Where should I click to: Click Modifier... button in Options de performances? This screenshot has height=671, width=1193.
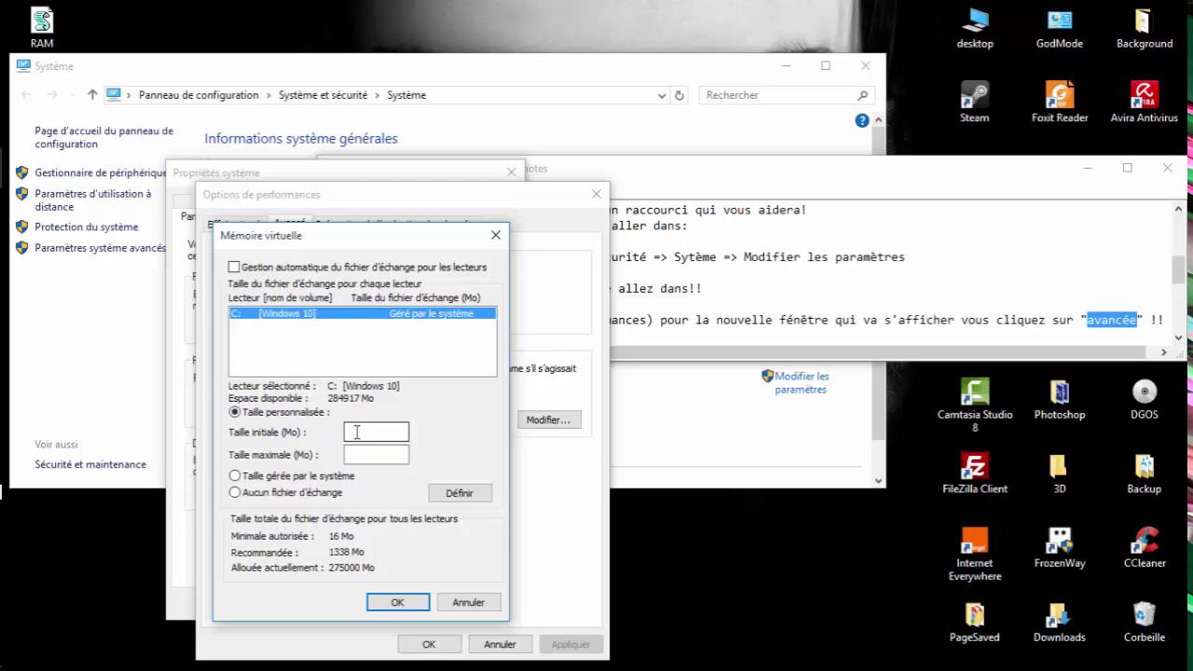(x=548, y=420)
